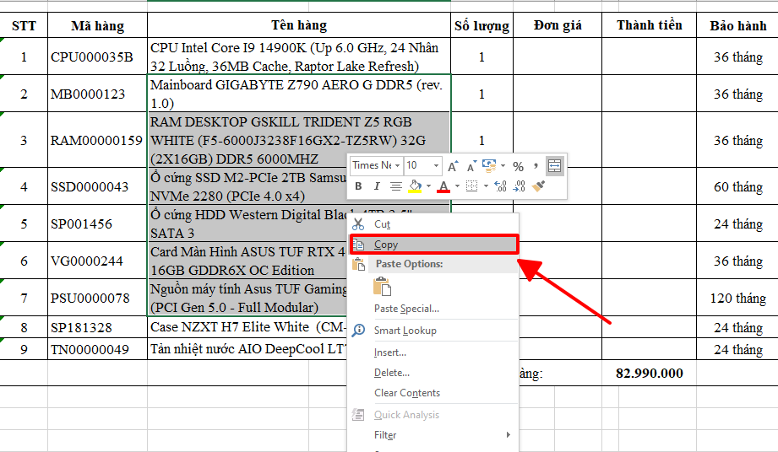Apply yellow fill color
778x452 pixels.
415,186
